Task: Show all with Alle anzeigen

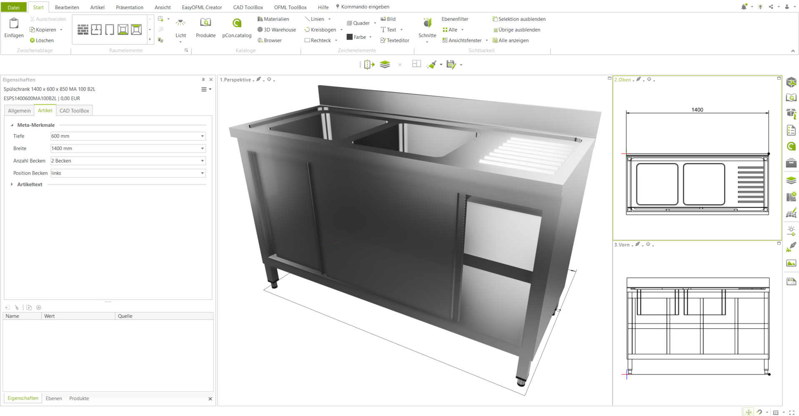Action: [x=511, y=40]
